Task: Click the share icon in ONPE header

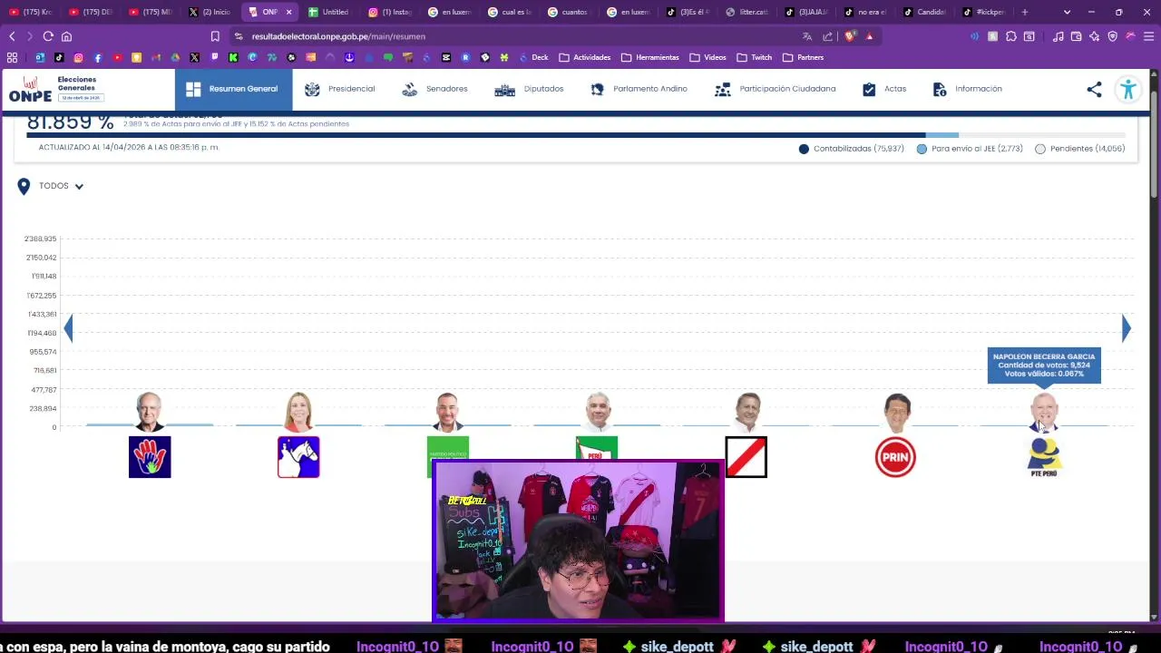Action: pyautogui.click(x=1094, y=89)
